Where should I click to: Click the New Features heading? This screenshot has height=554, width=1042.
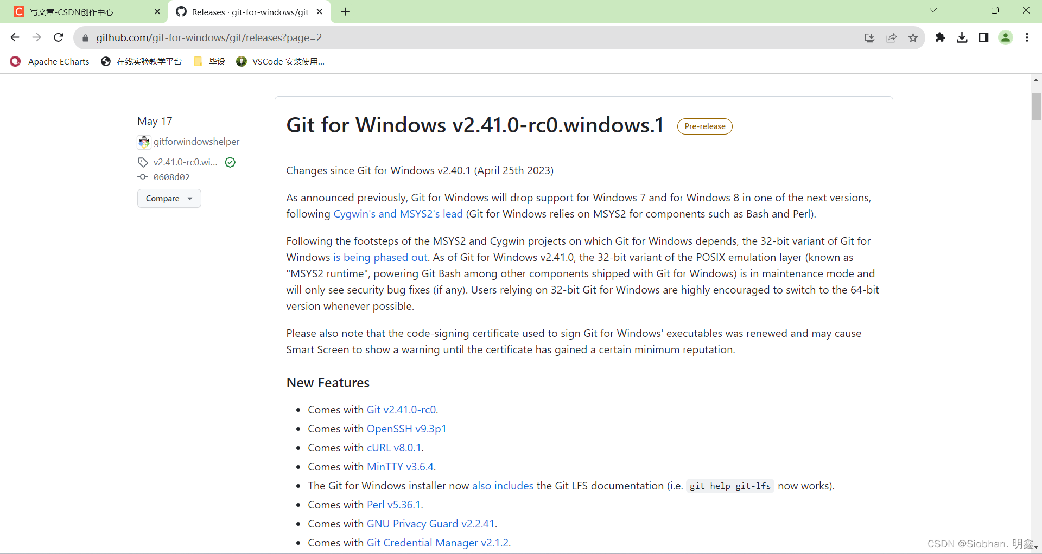coord(328,383)
